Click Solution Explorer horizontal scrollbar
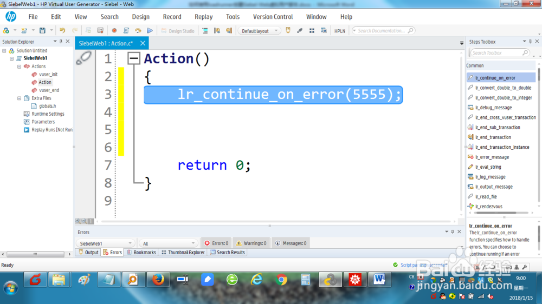542x304 pixels. [x=35, y=254]
